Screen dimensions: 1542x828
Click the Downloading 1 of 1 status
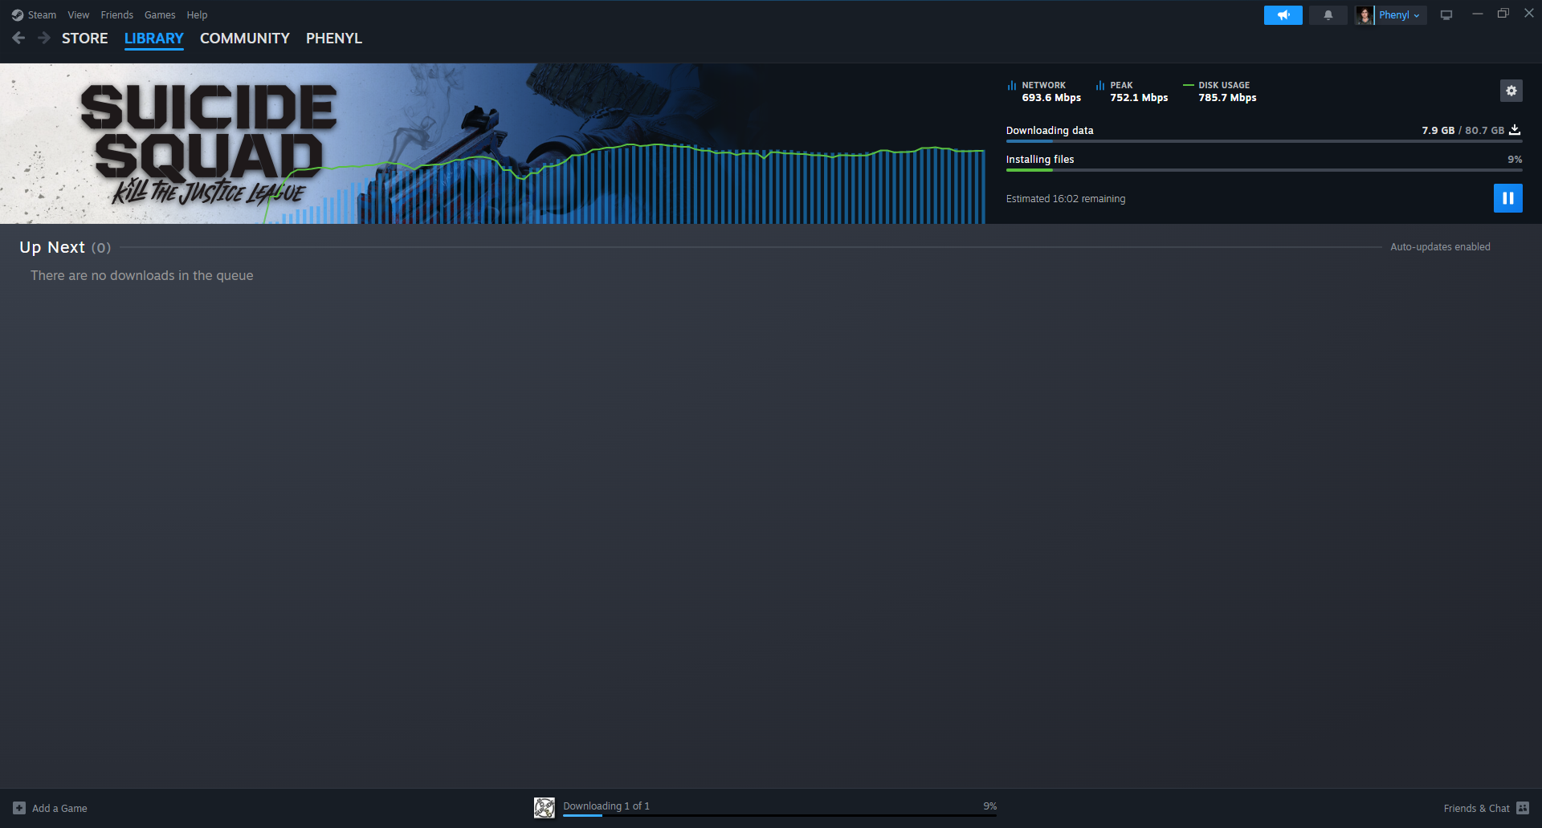click(x=606, y=806)
